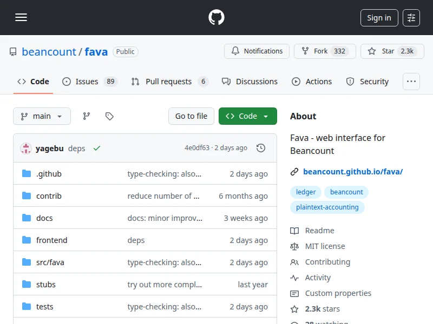Open Notifications for this repository
Image resolution: width=433 pixels, height=324 pixels.
(257, 51)
